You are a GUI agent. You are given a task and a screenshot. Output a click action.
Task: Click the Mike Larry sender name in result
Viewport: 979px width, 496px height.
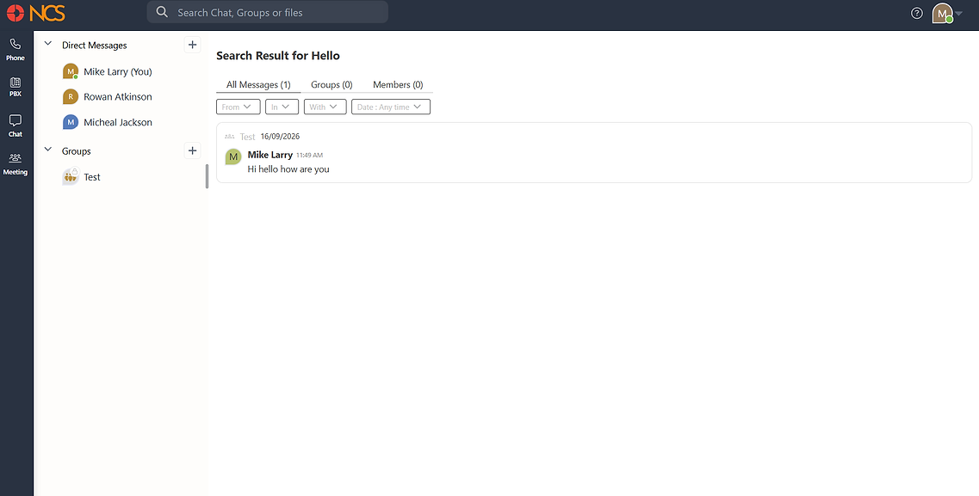point(270,155)
